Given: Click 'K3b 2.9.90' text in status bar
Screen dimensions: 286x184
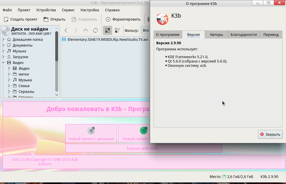Looking at the screenshot, I should (270, 176).
